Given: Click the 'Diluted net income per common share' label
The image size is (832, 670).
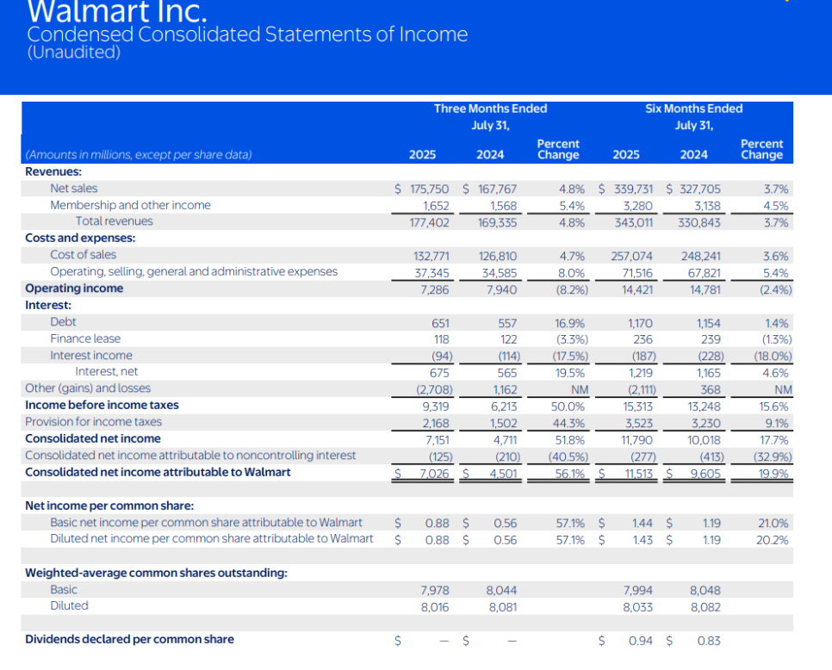Looking at the screenshot, I should (212, 538).
